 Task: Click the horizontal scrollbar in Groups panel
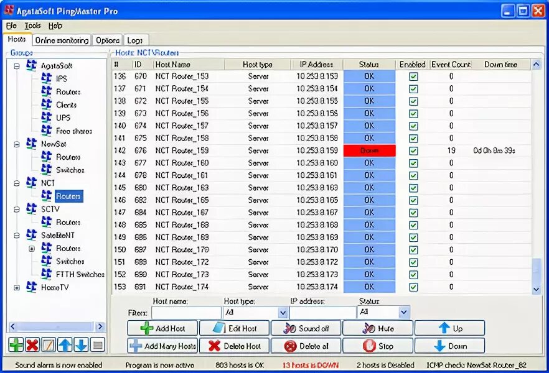click(56, 326)
